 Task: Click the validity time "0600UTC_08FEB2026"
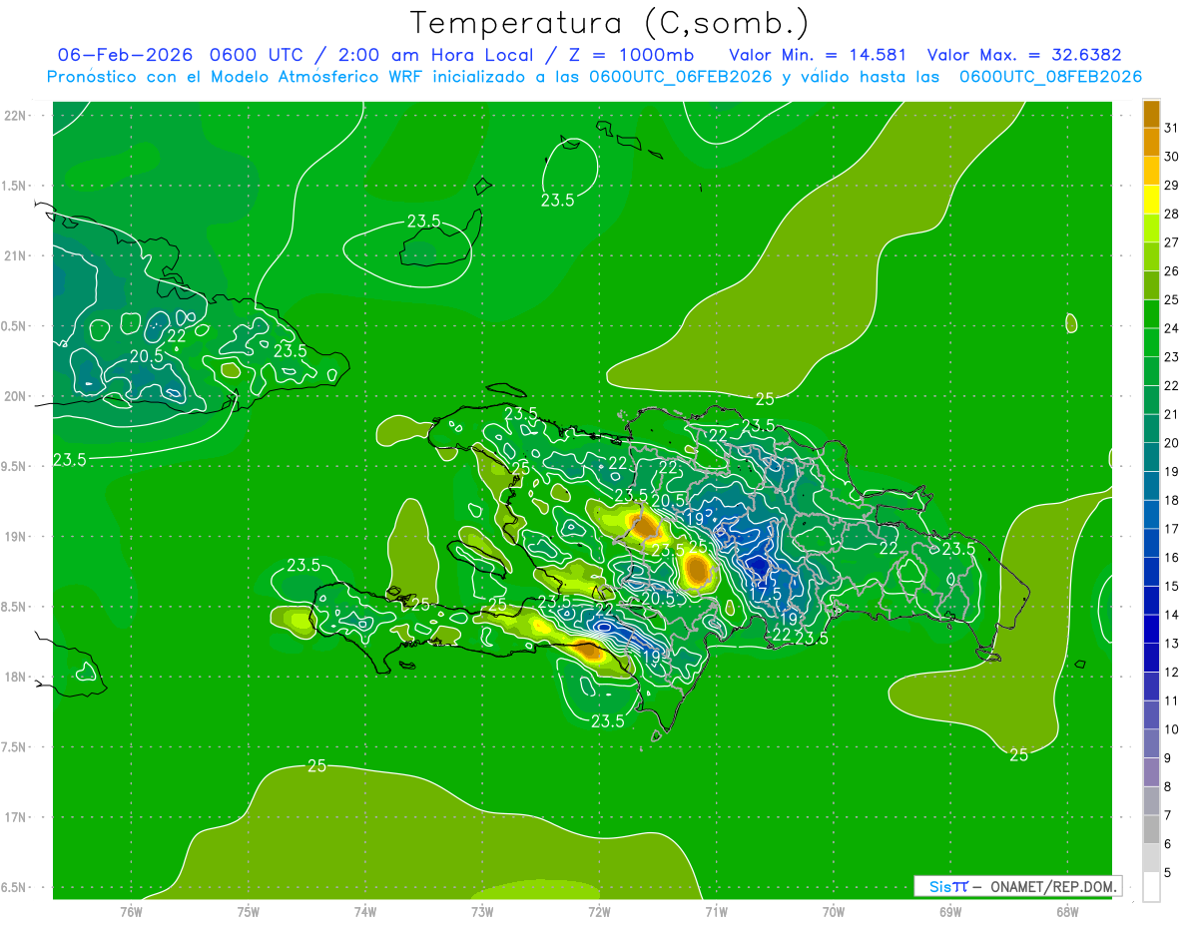coord(1050,76)
